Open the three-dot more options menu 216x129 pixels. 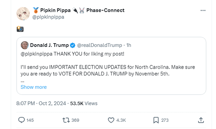203,10
